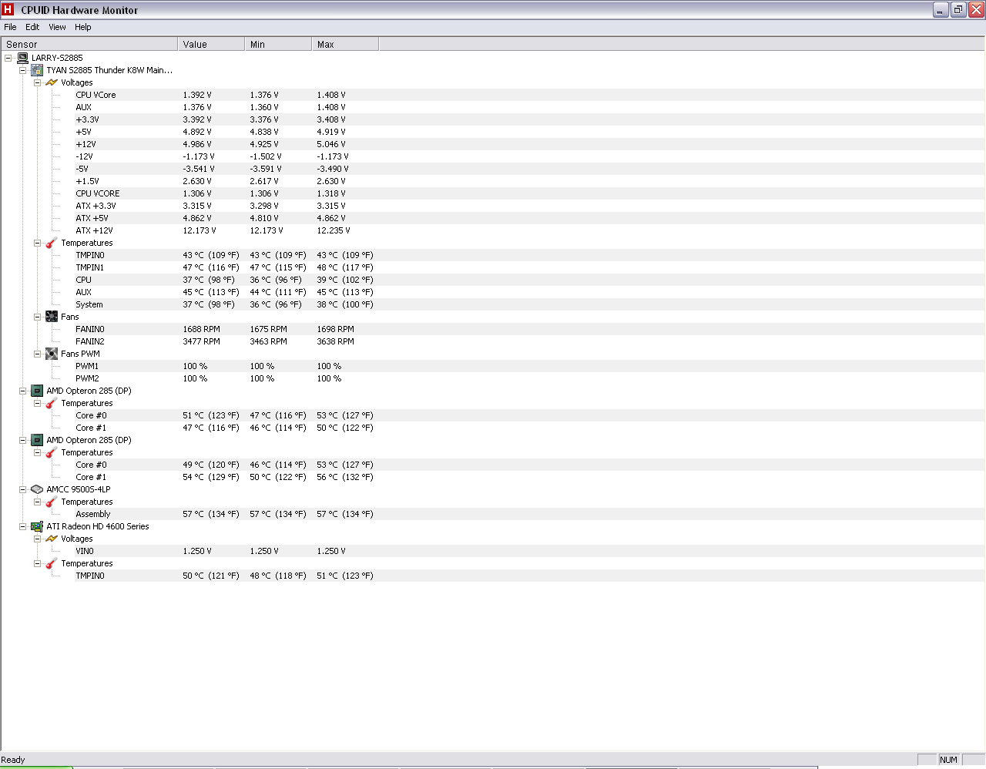Select the TMPIN1 temperature row
This screenshot has width=986, height=769.
493,267
